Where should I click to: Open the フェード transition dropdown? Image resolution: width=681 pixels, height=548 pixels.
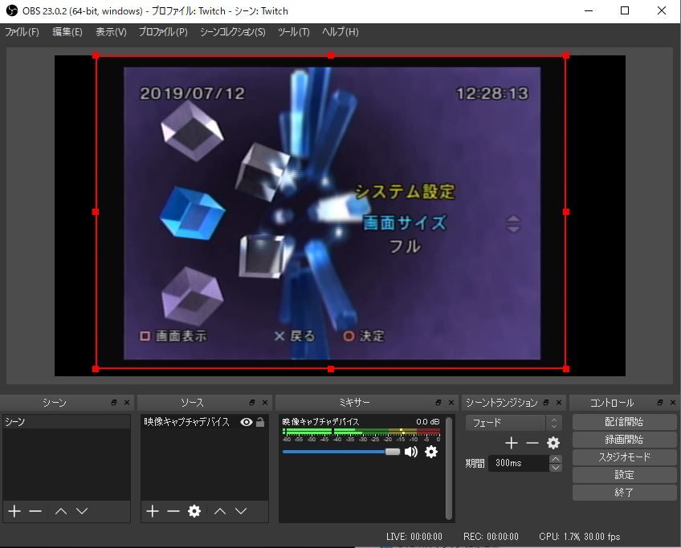pos(513,422)
